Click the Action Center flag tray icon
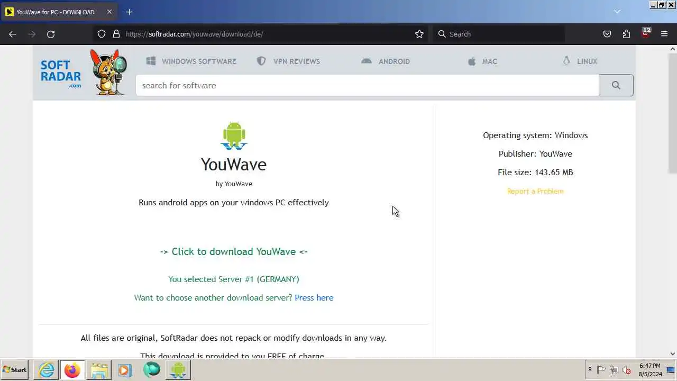Screen dimensions: 677x381 tap(601, 370)
